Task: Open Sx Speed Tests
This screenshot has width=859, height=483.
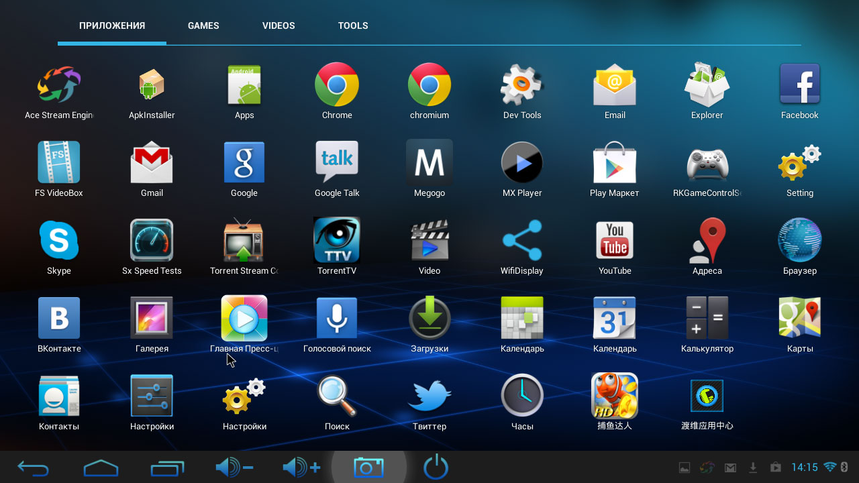Action: tap(152, 240)
